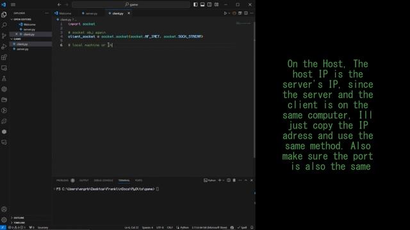Click the editor vertical scrollbar

[254, 89]
